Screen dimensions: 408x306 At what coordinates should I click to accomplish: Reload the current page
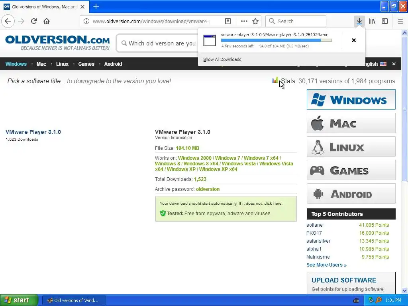pyautogui.click(x=34, y=21)
